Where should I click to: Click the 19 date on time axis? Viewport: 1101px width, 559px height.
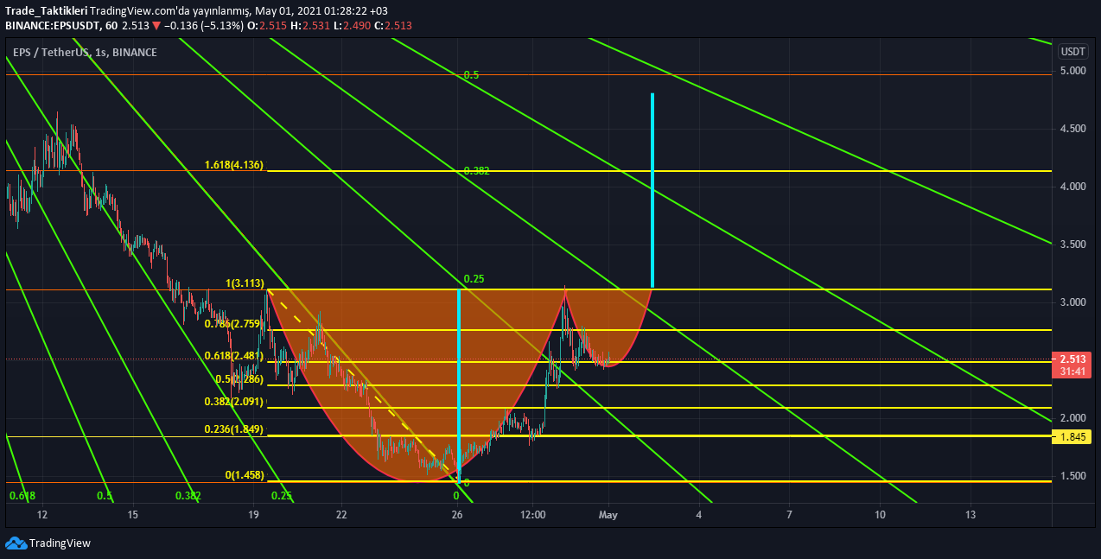pyautogui.click(x=253, y=515)
